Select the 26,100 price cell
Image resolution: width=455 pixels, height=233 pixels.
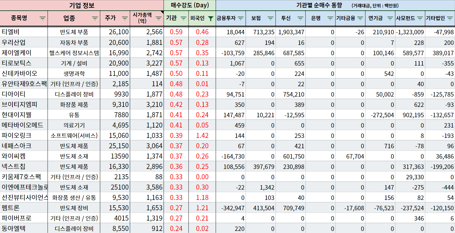click(115, 32)
